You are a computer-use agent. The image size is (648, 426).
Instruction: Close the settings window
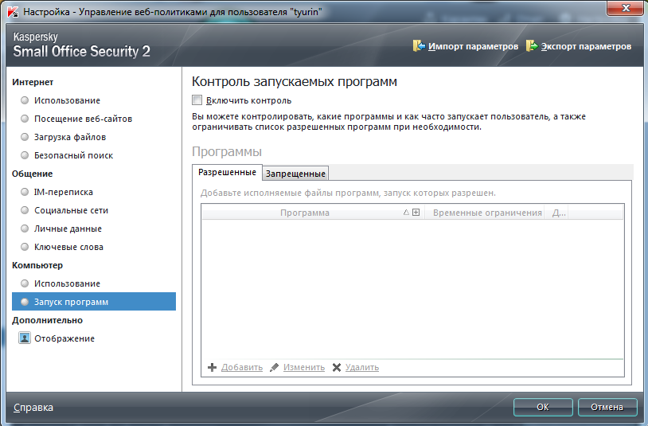[625, 7]
